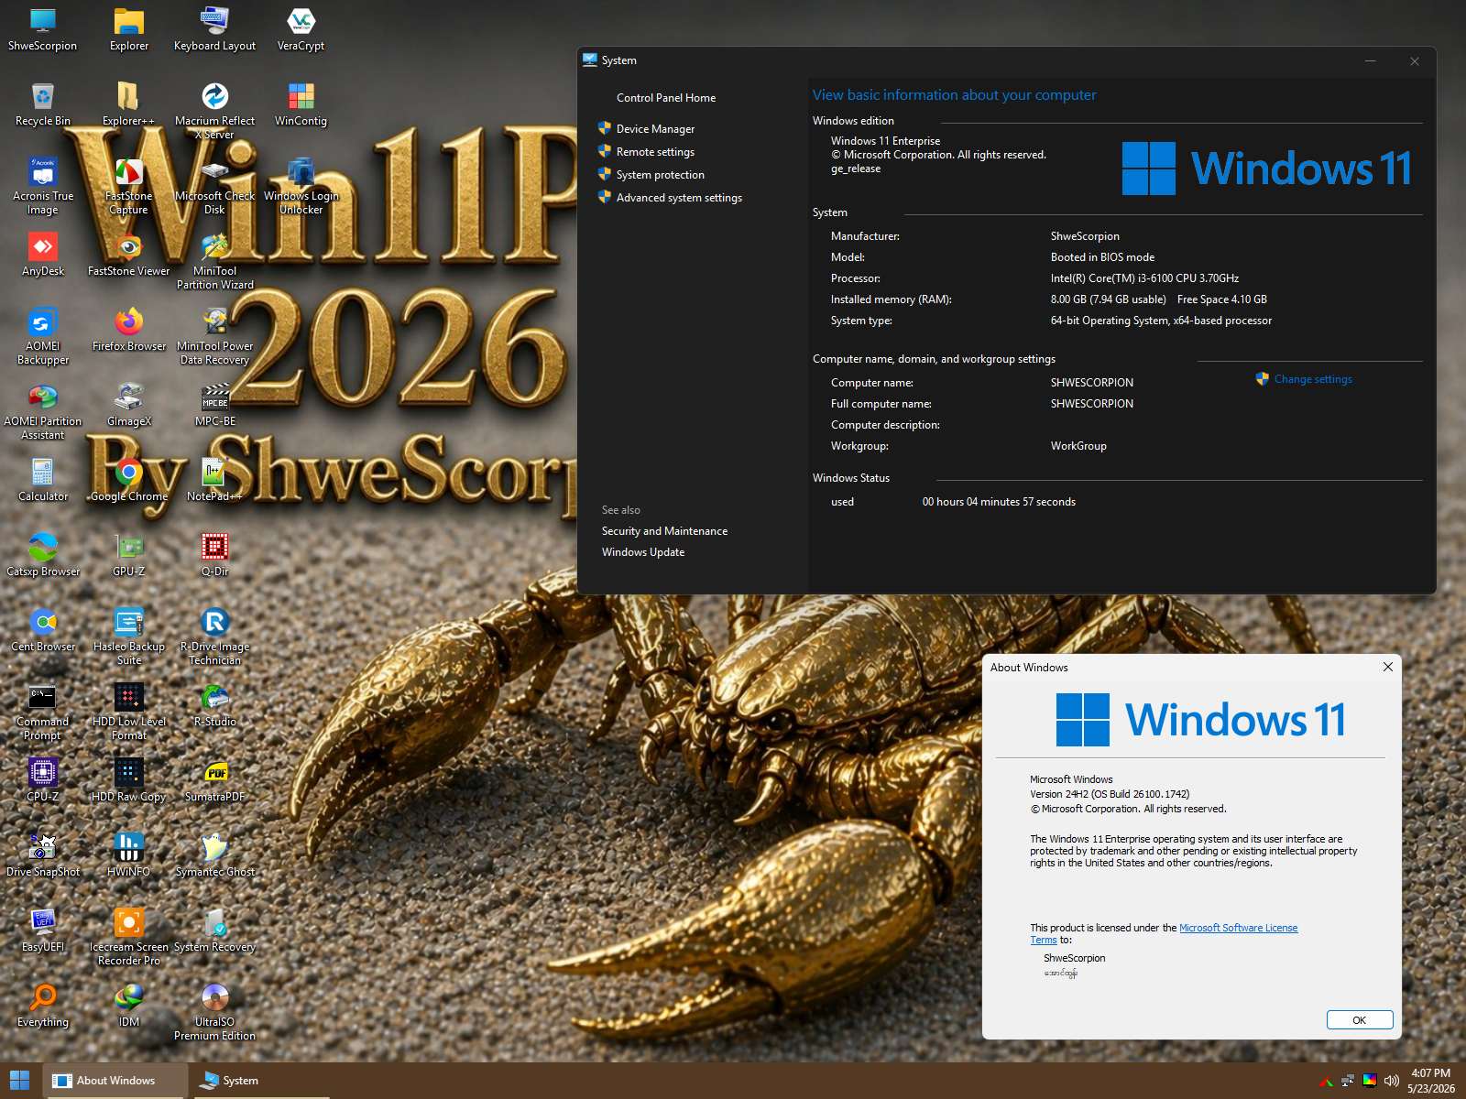Select the R-Studio desktop icon

214,706
